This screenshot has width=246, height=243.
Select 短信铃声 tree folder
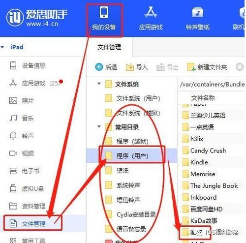(x=123, y=200)
